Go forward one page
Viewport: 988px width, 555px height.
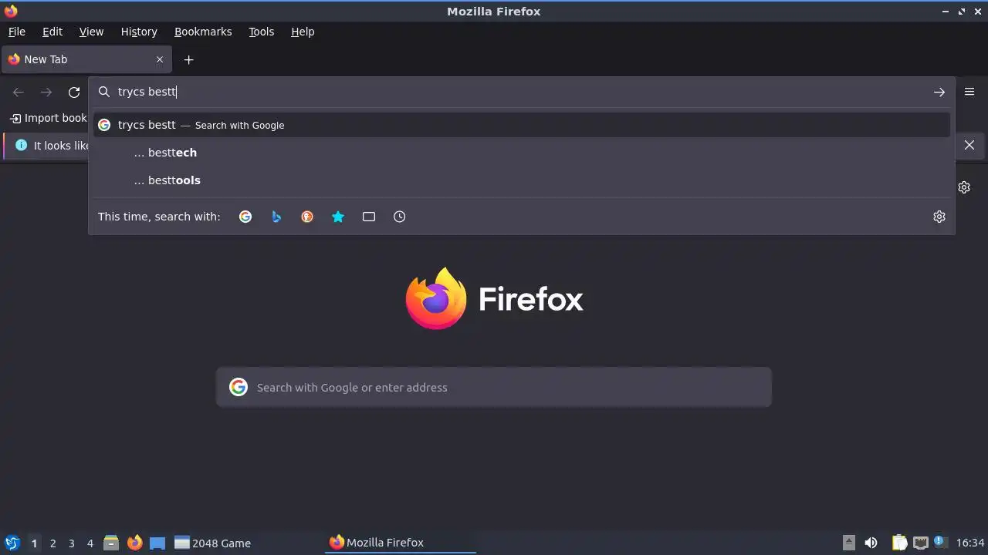(x=46, y=92)
